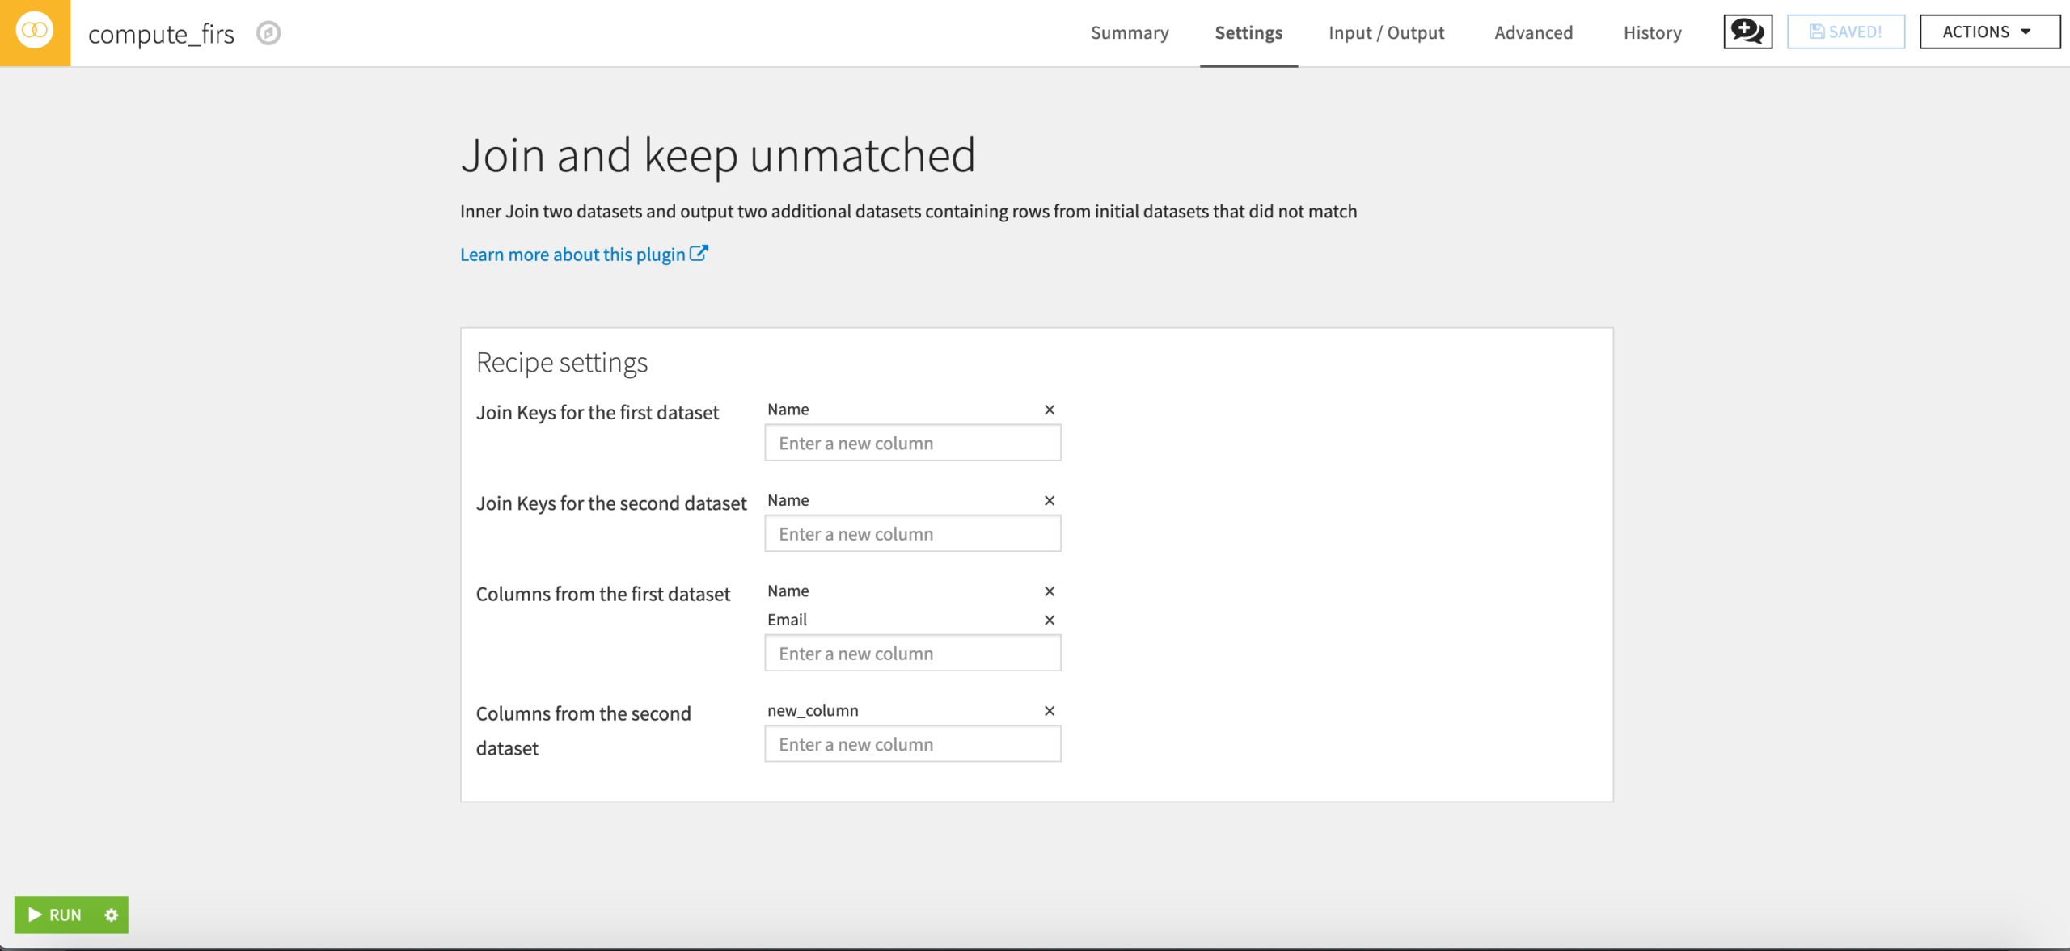The image size is (2070, 951).
Task: Remove Name column from first dataset columns
Action: pos(1050,591)
